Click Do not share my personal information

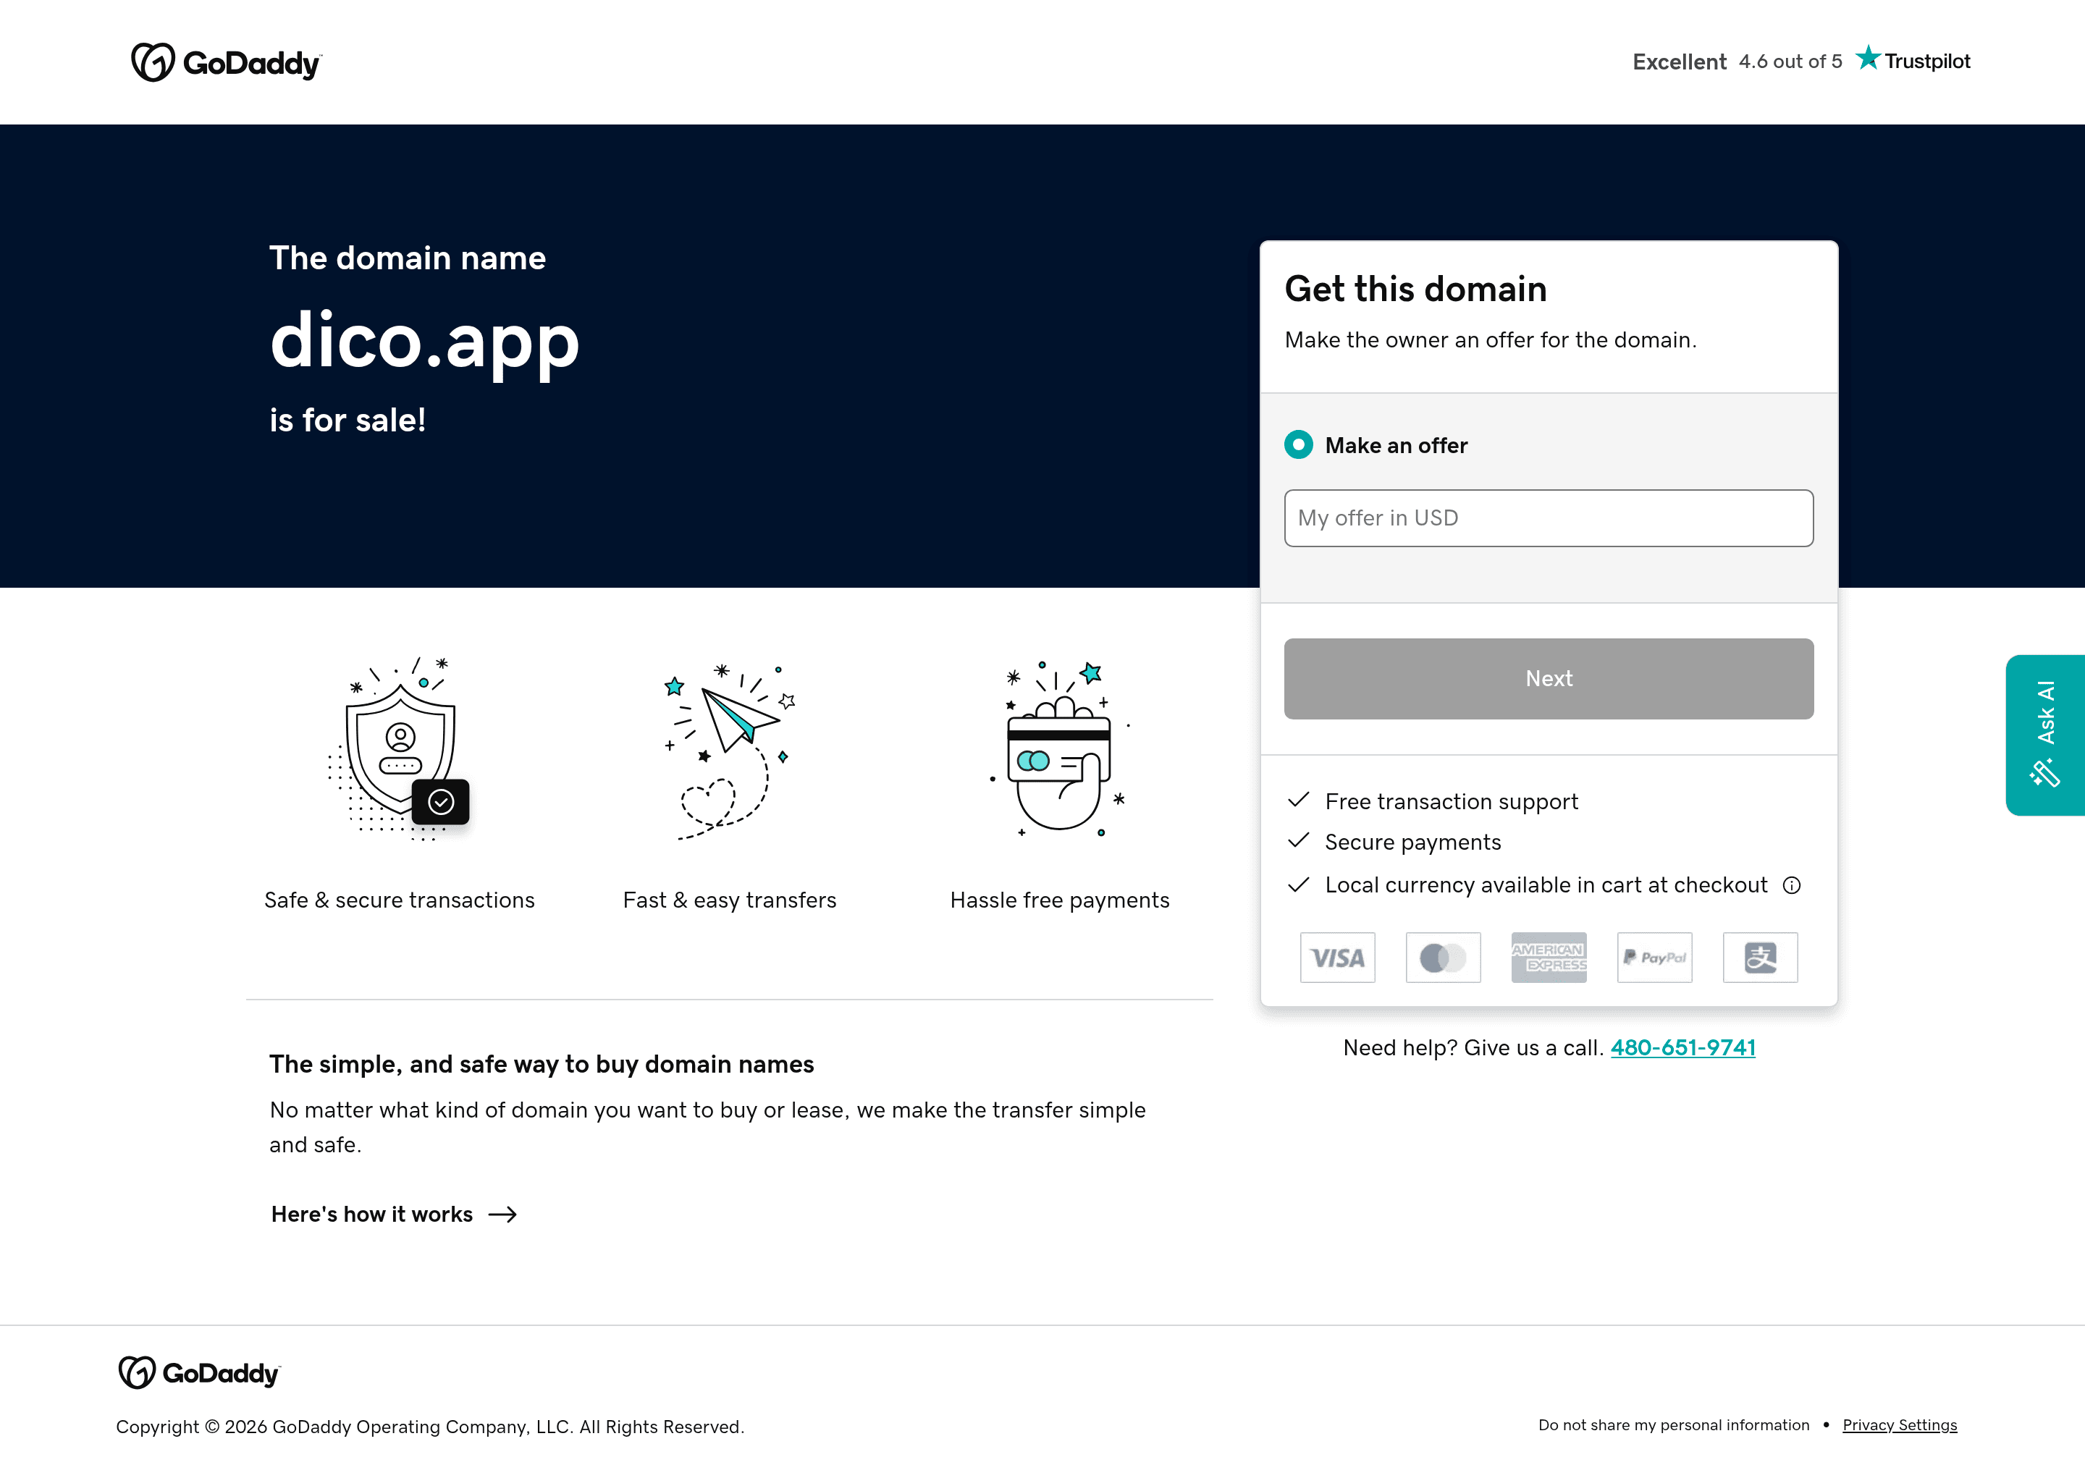(1674, 1425)
